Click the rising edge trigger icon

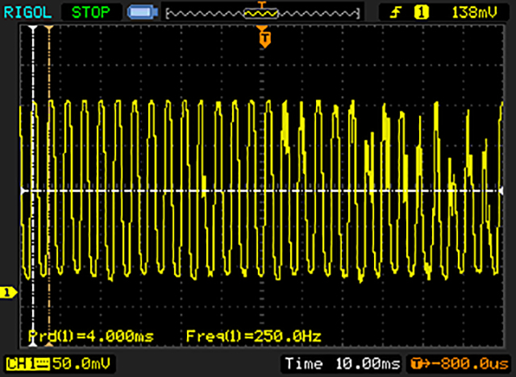(396, 13)
